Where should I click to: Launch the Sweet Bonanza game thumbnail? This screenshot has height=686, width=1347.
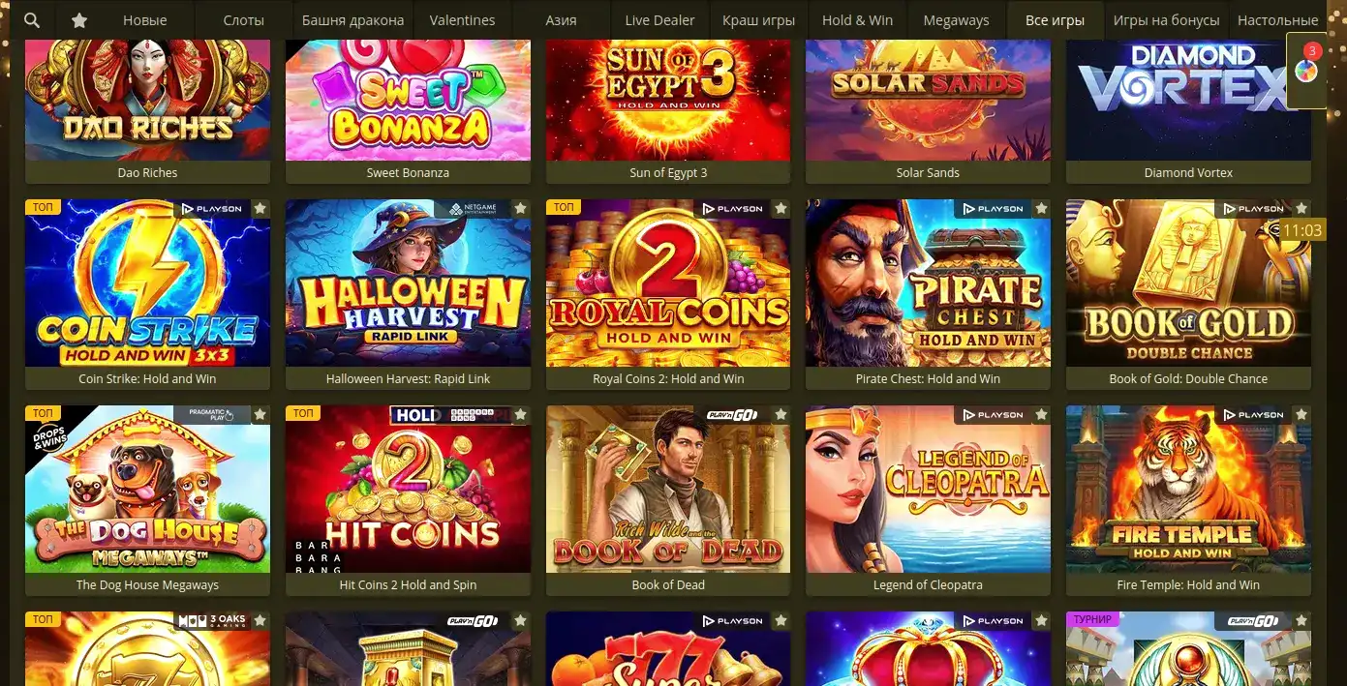coord(408,100)
